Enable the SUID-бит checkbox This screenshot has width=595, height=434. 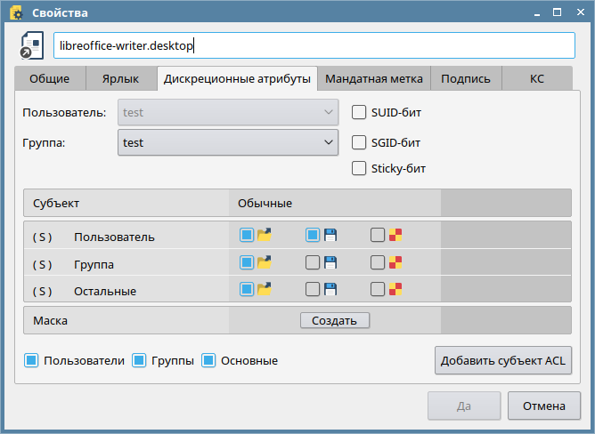[x=360, y=112]
